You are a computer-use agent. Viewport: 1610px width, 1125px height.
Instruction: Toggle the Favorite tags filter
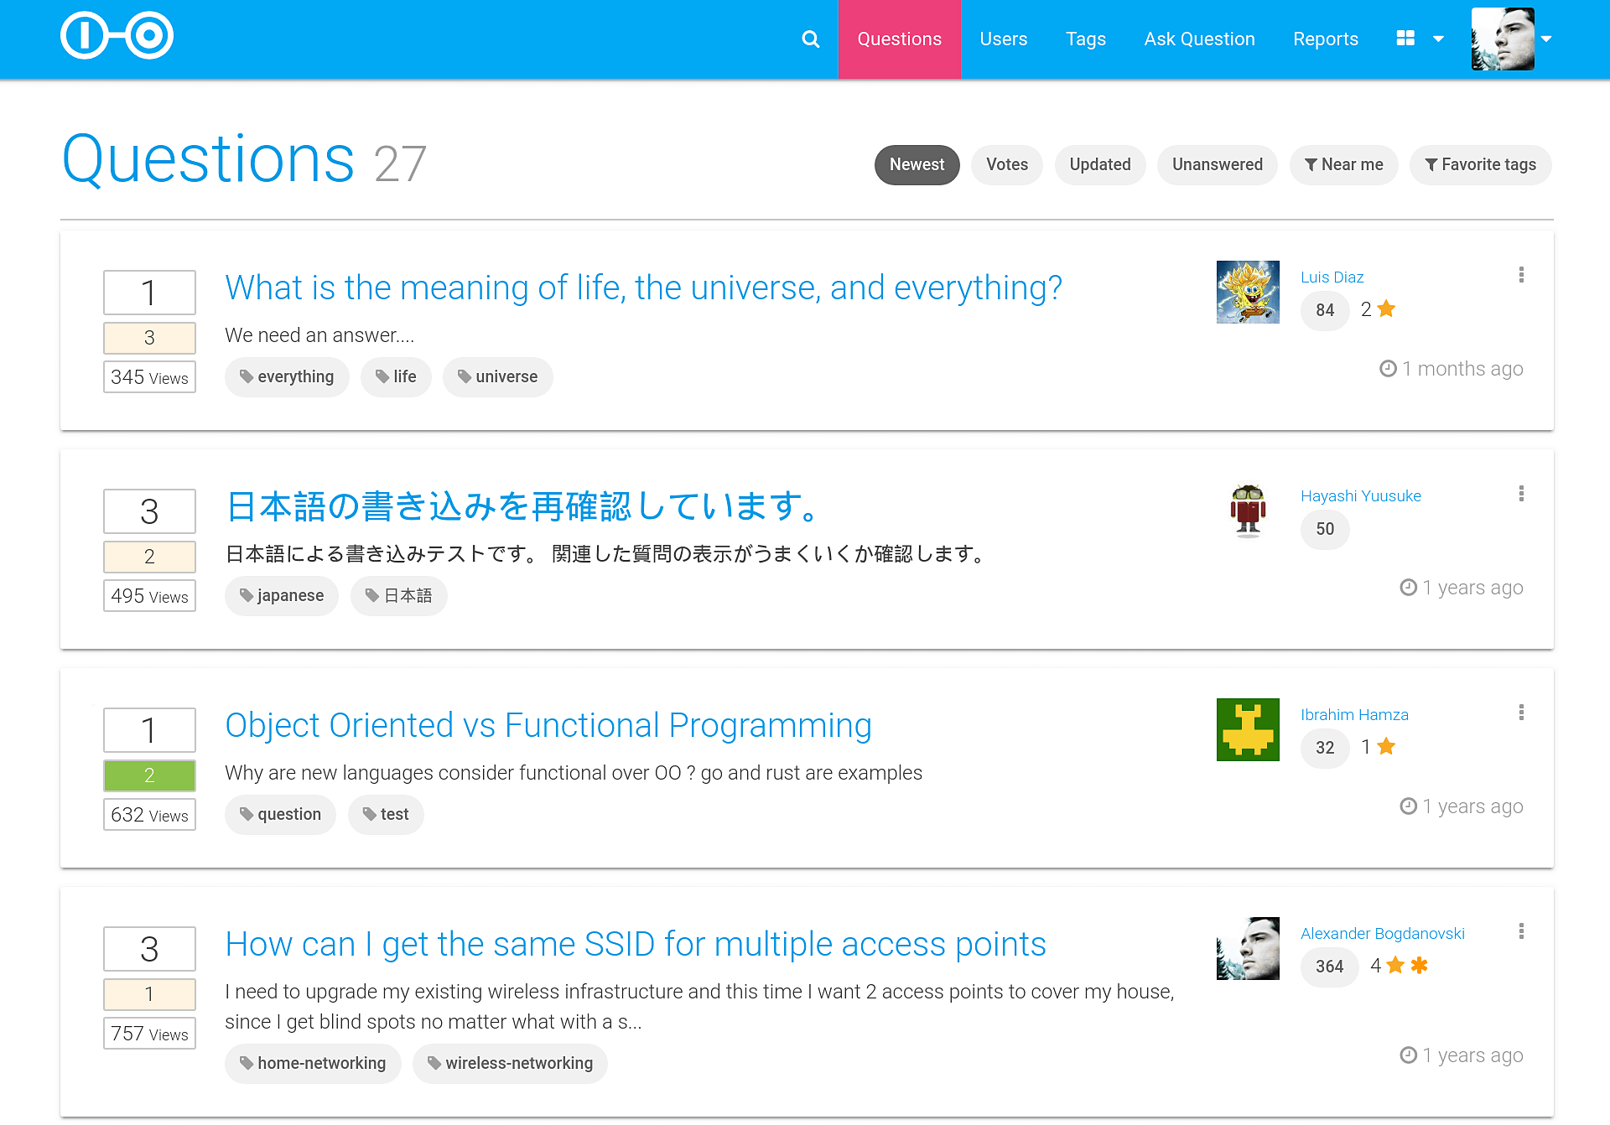[1480, 165]
